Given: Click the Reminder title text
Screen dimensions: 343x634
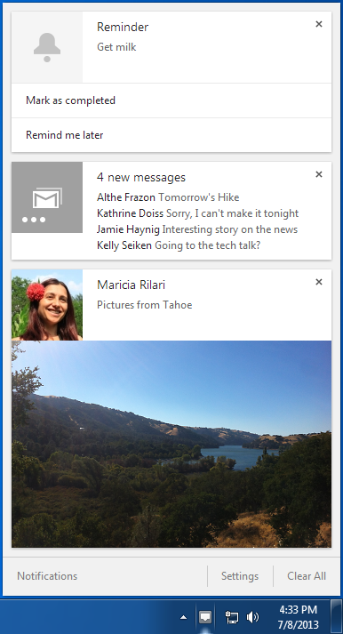Looking at the screenshot, I should [x=123, y=27].
